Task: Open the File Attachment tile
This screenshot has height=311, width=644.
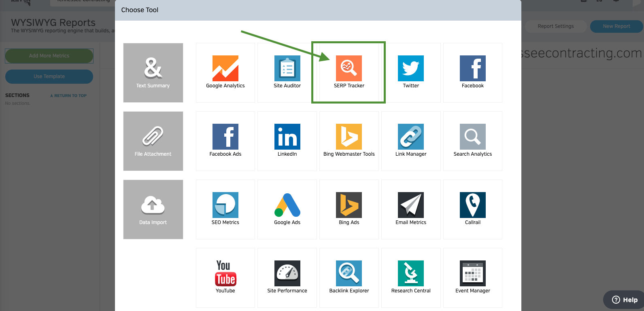Action: tap(153, 141)
